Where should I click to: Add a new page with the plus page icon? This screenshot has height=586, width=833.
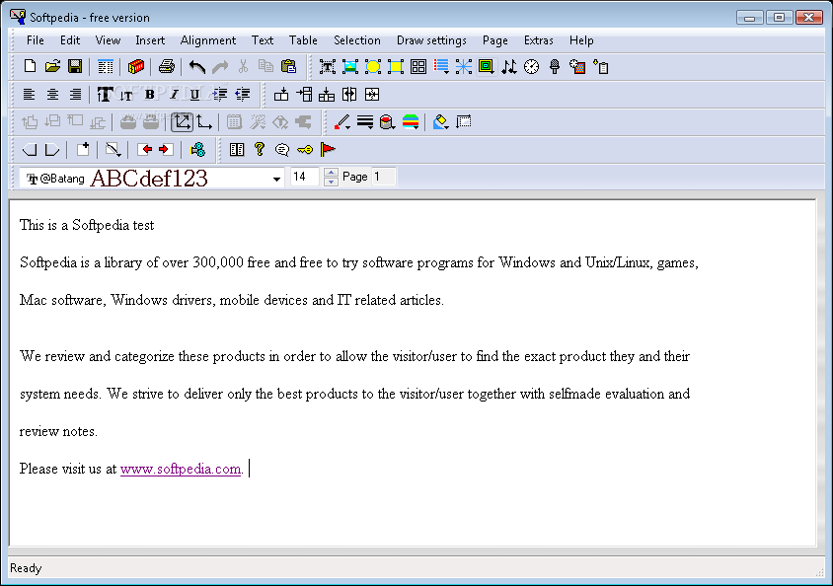83,150
